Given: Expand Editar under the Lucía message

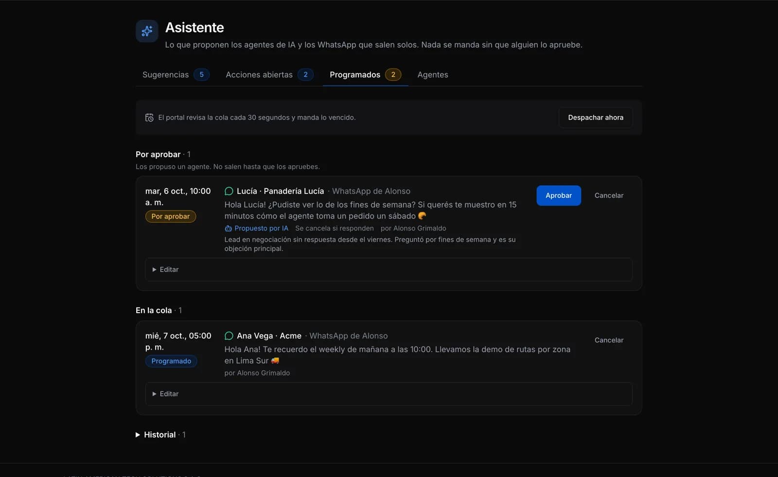Looking at the screenshot, I should coord(389,269).
